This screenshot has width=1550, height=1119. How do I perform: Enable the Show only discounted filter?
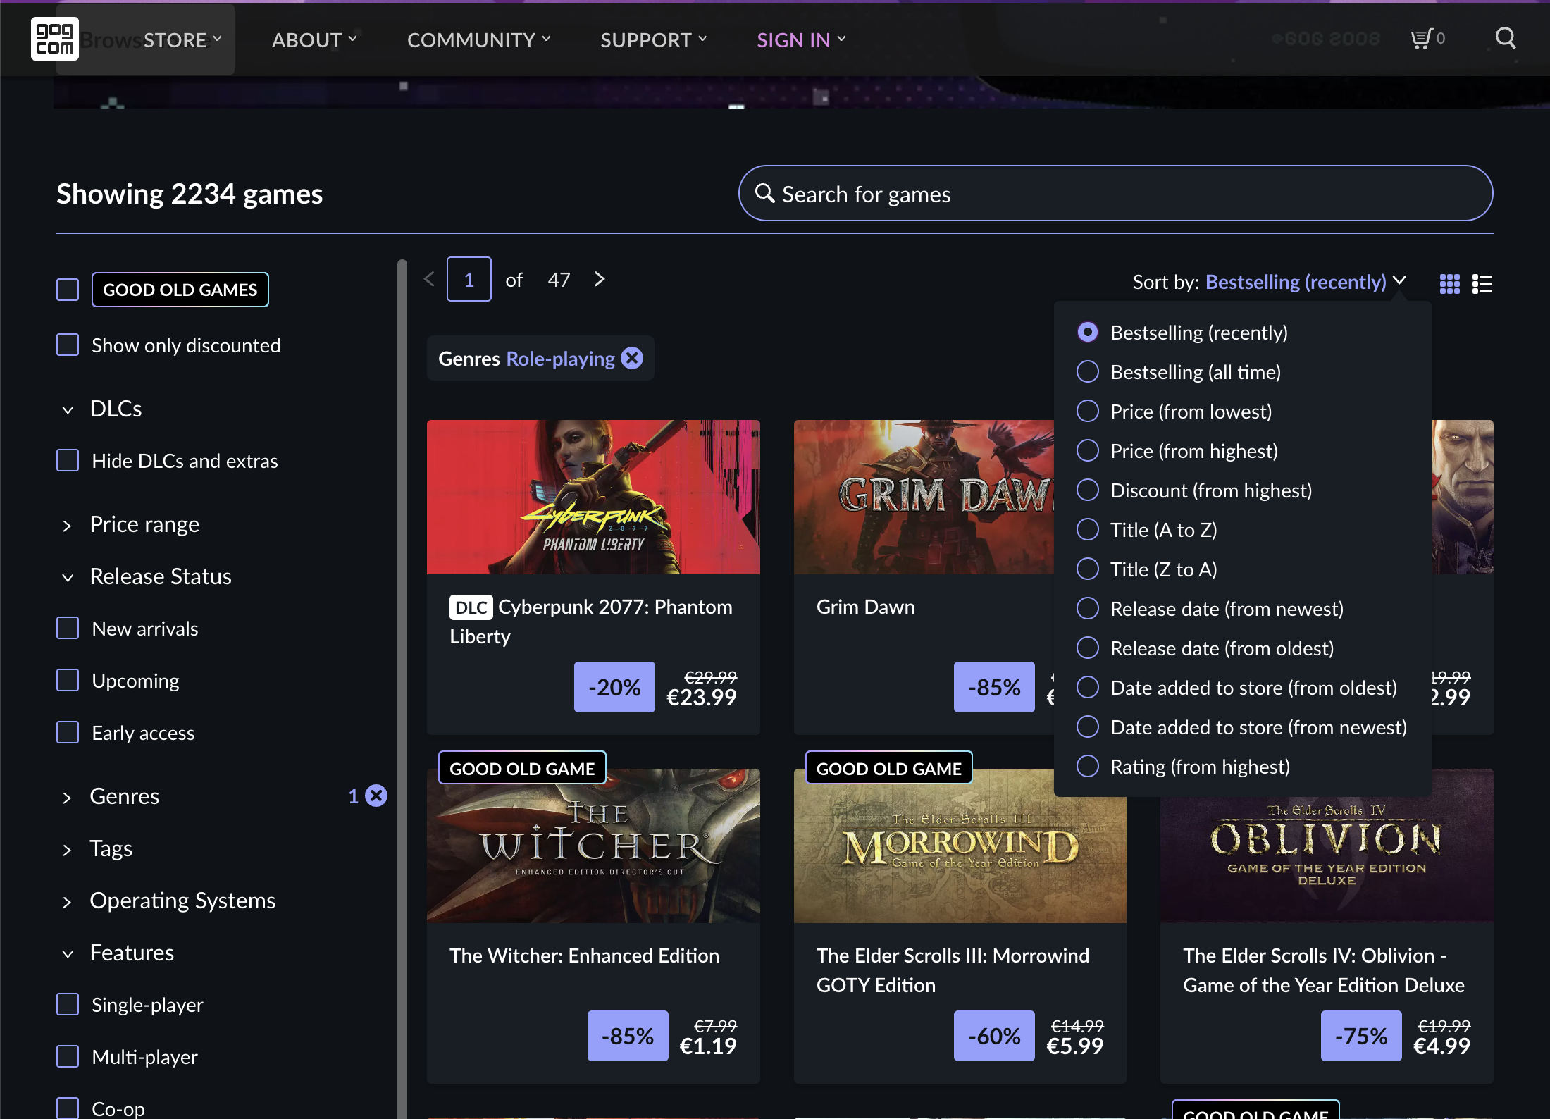click(67, 345)
